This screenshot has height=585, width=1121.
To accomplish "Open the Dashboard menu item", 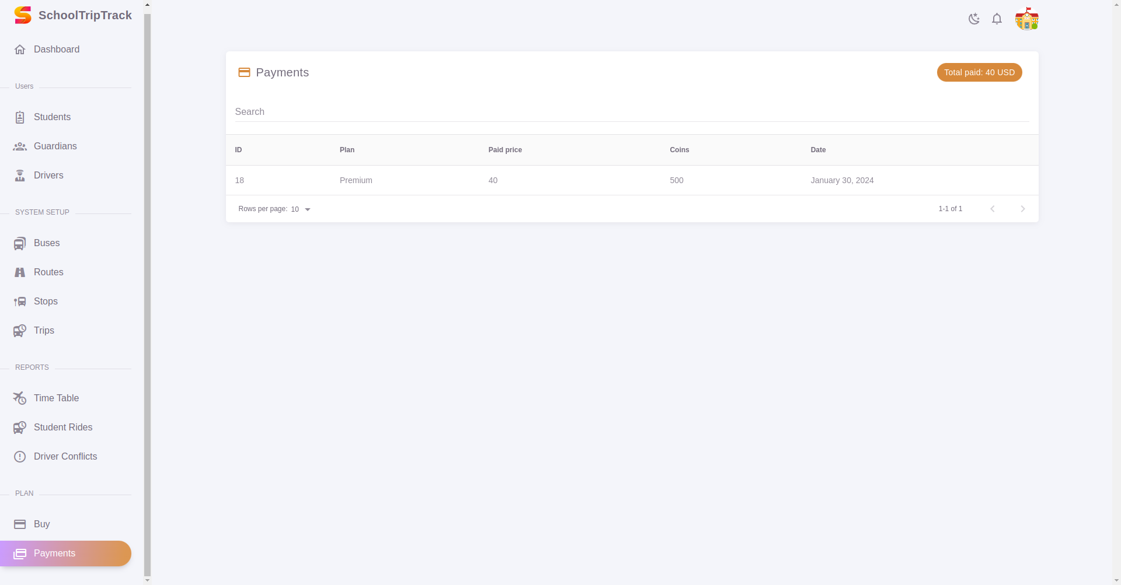I will [x=56, y=50].
